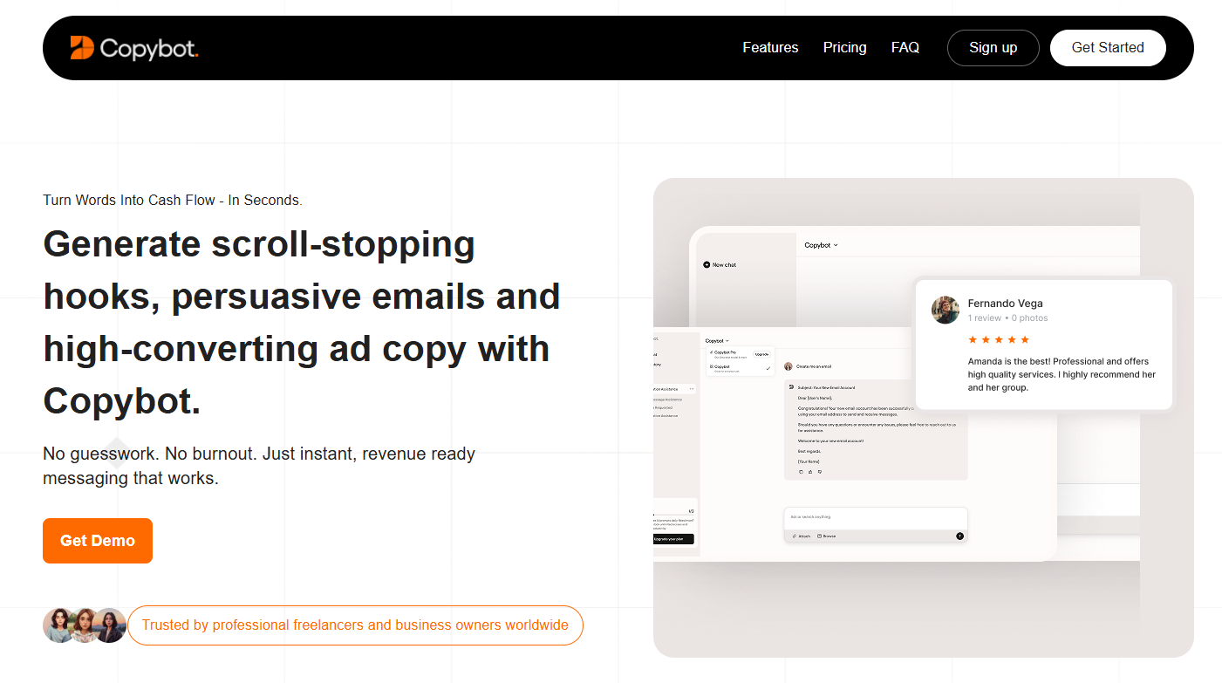This screenshot has height=683, width=1222.
Task: Click the 'Ask or search anything' input field
Action: pyautogui.click(x=876, y=518)
